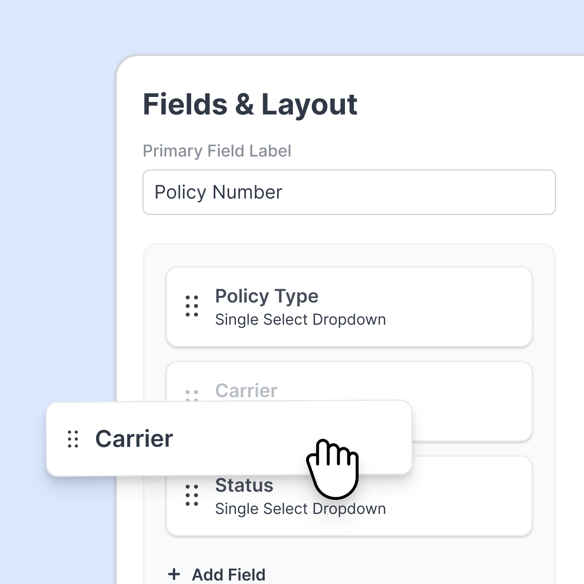The image size is (584, 584).
Task: Click the faded Carrier placeholder drag handle
Action: [192, 395]
